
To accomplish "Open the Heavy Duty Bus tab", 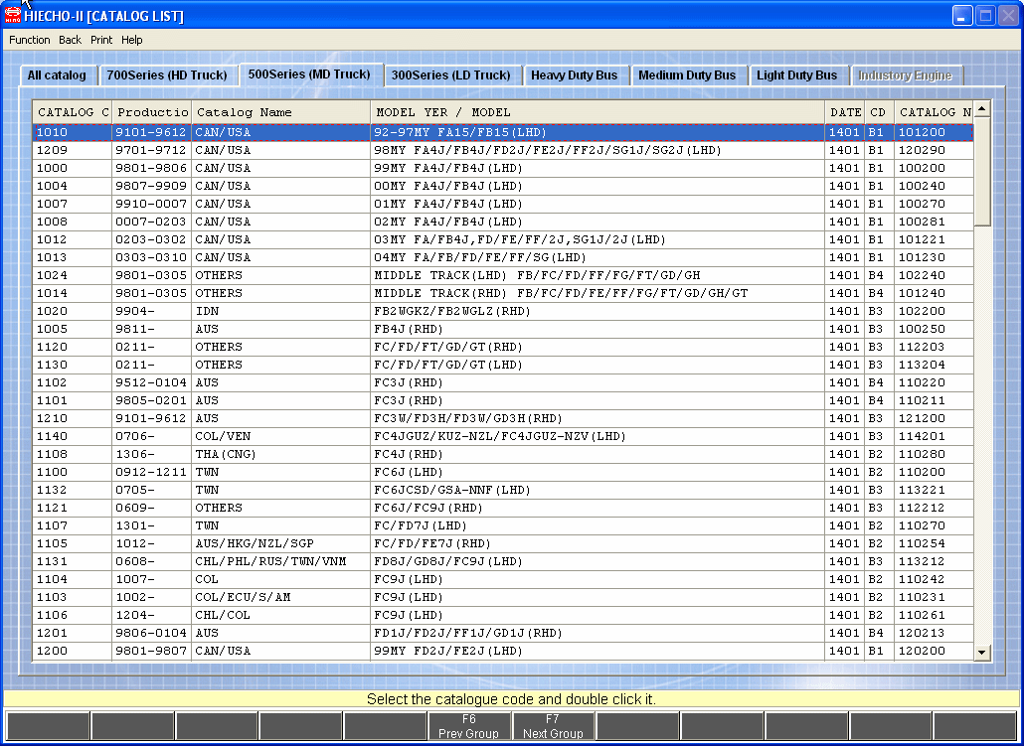I will 574,75.
